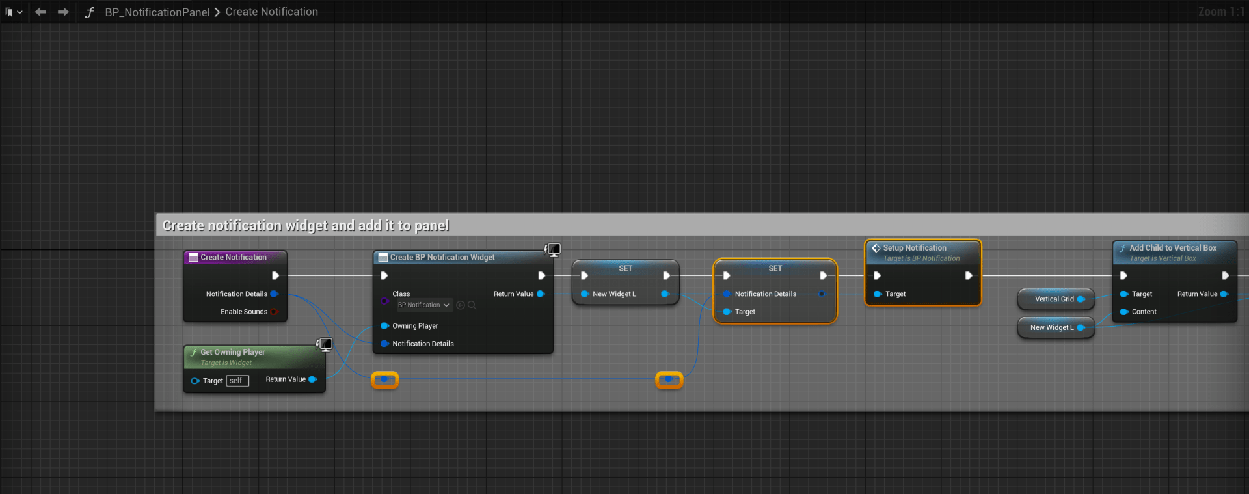Click the Enable Sounds red boolean pin
The image size is (1249, 494).
(x=275, y=312)
